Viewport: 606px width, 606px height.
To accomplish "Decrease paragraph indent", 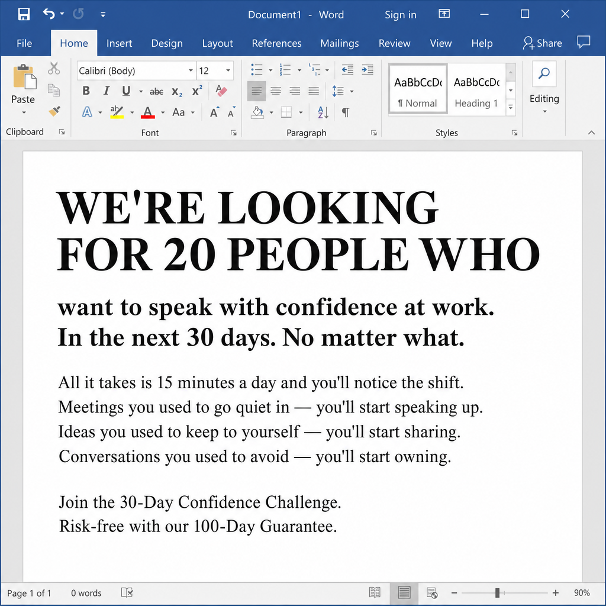I will pos(347,70).
